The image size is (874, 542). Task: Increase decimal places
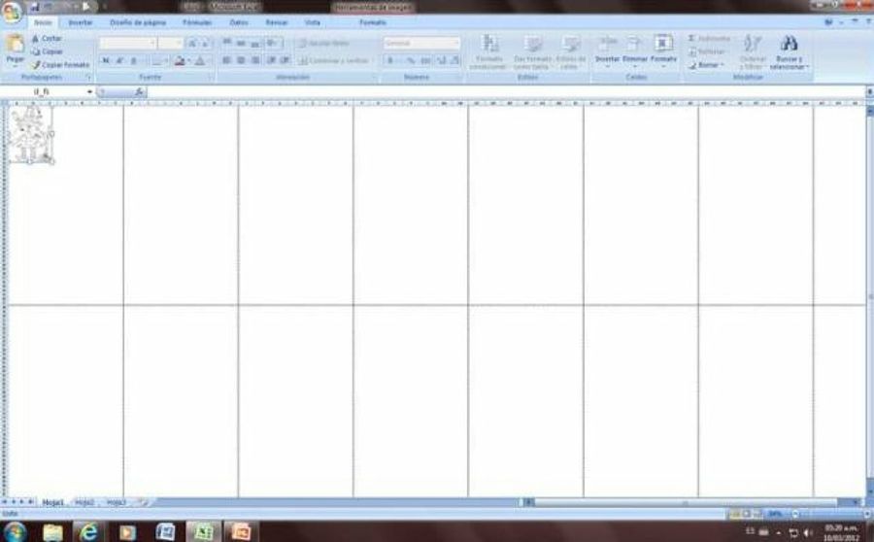442,60
